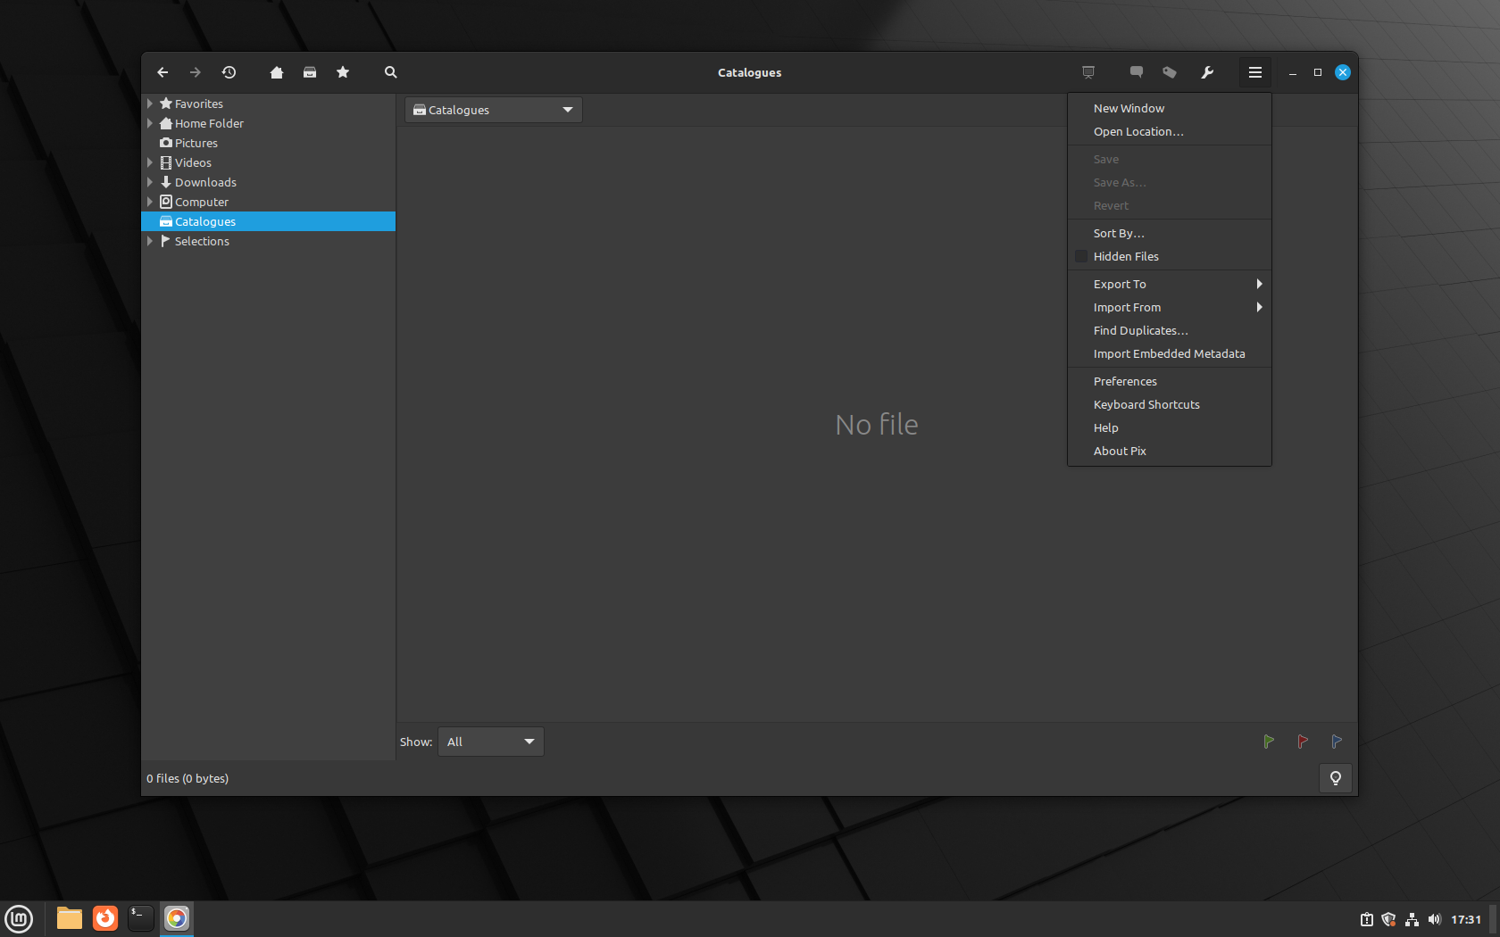Toggle the Hidden Files checkbox
Viewport: 1500px width, 937px height.
point(1081,256)
